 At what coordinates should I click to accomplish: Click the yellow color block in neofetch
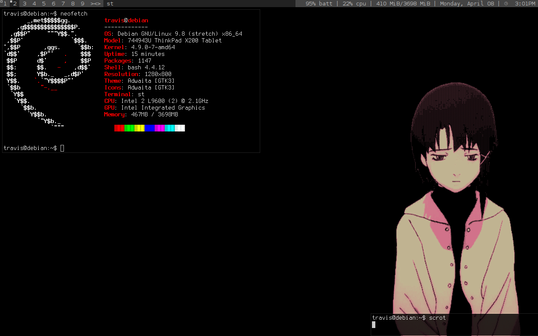point(140,128)
